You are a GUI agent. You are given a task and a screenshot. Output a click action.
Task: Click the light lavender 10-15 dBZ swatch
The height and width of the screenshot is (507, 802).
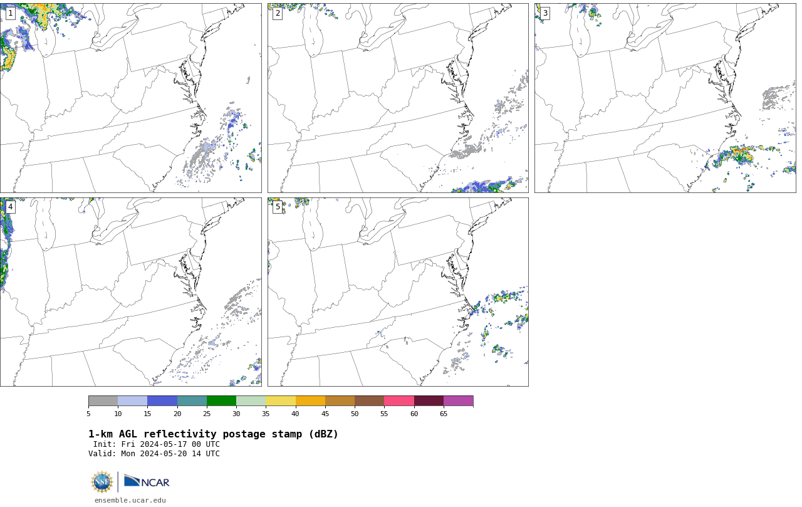(x=132, y=401)
